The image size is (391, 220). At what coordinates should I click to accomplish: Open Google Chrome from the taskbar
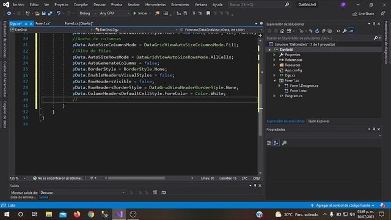click(91, 215)
